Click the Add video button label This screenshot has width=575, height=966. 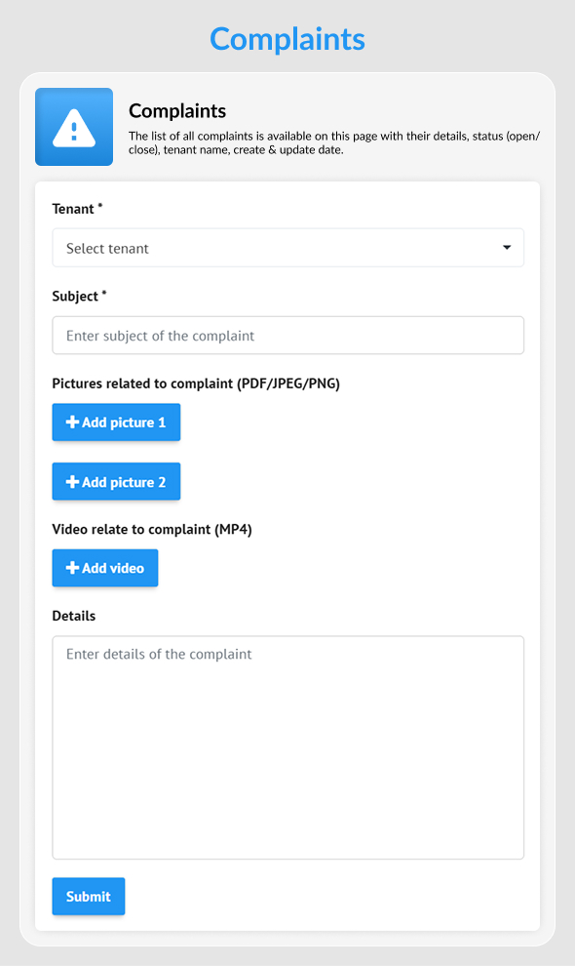pyautogui.click(x=113, y=567)
